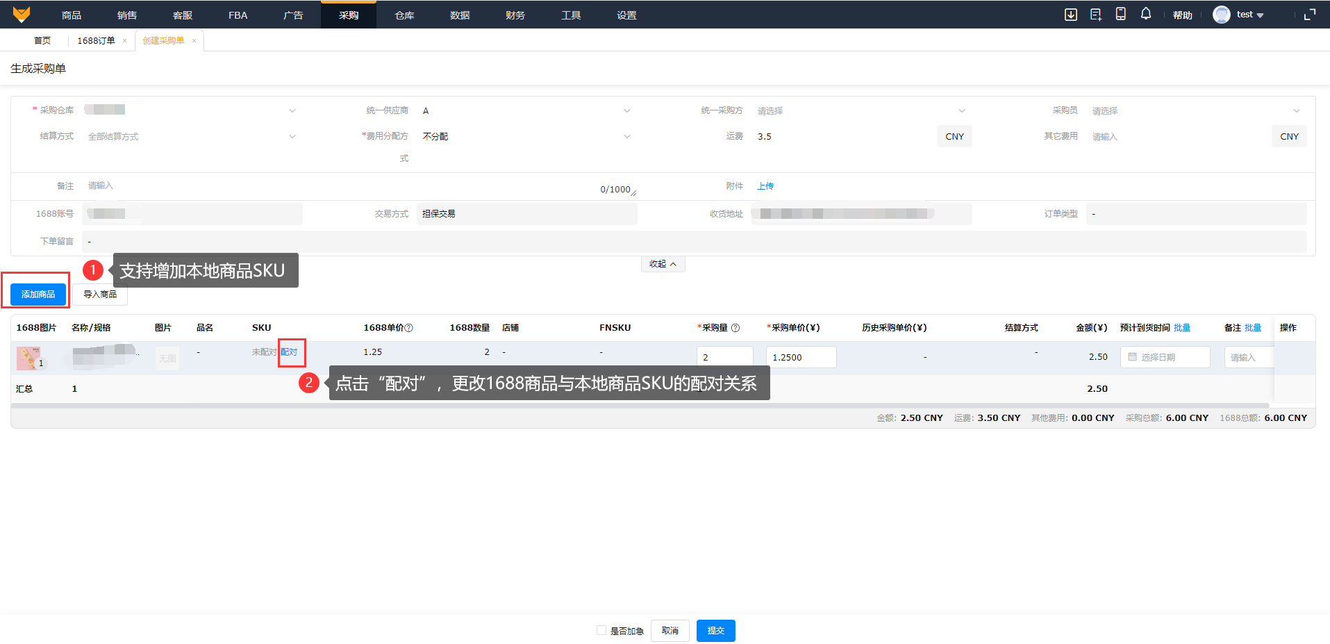Screen dimensions: 1330x644
Task: Open the 统一供应商 dropdown
Action: coord(626,110)
